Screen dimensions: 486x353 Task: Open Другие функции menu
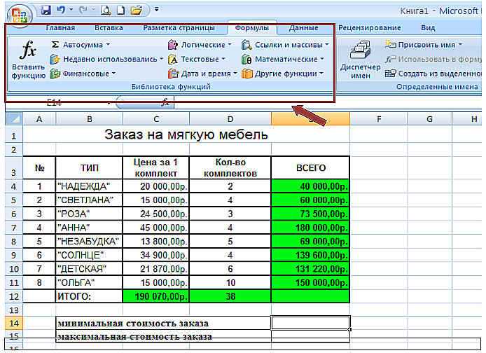click(282, 74)
